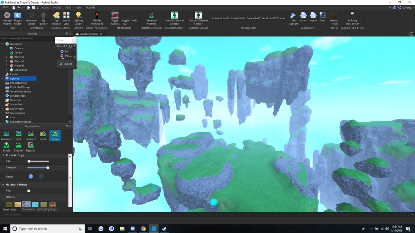Open Manage Plugins in the ribbon
The width and height of the screenshot is (415, 233).
(x=7, y=18)
